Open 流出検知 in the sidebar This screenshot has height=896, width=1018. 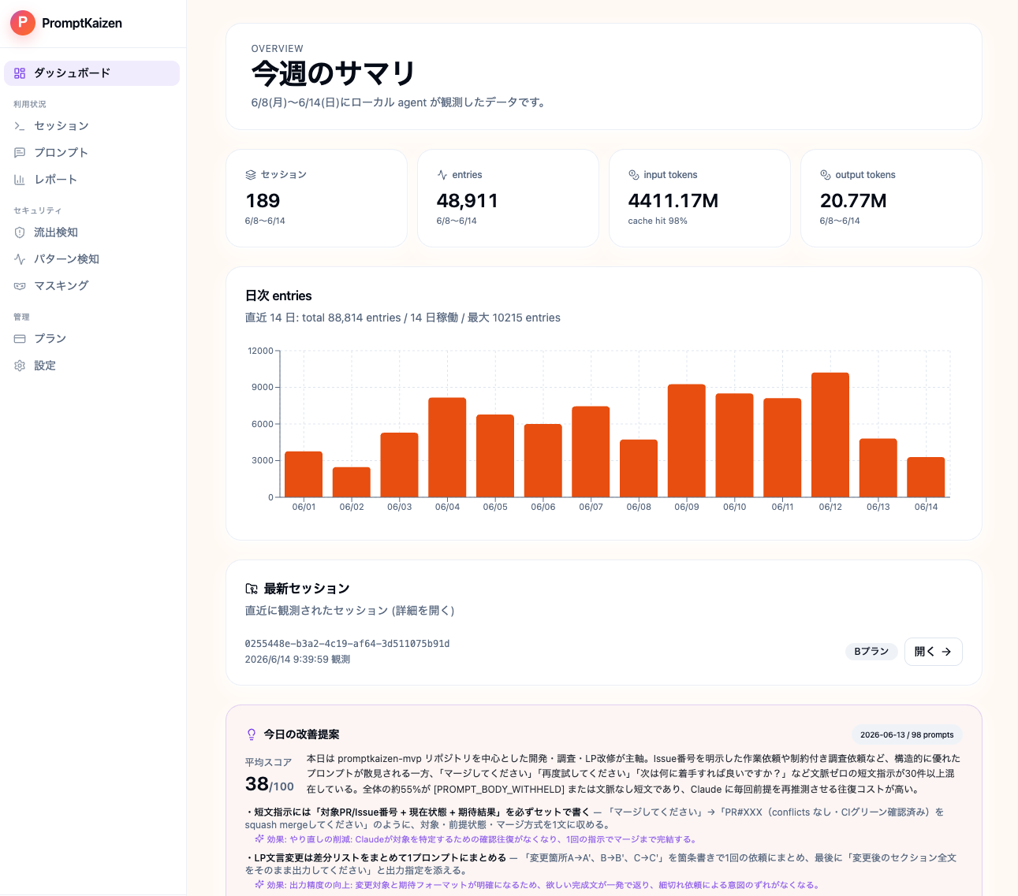pos(92,232)
